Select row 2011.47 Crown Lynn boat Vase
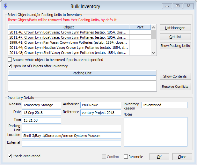The image size is (197, 165). tap(69, 37)
